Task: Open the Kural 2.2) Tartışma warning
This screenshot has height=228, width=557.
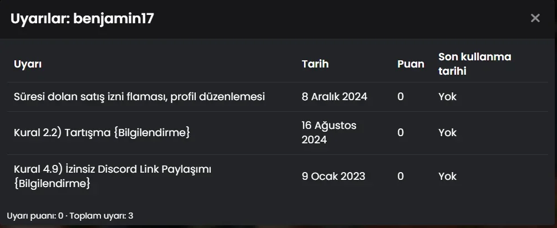Action: coord(102,133)
